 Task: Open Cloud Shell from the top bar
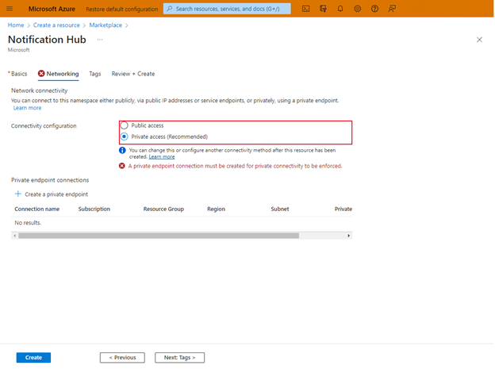[305, 9]
